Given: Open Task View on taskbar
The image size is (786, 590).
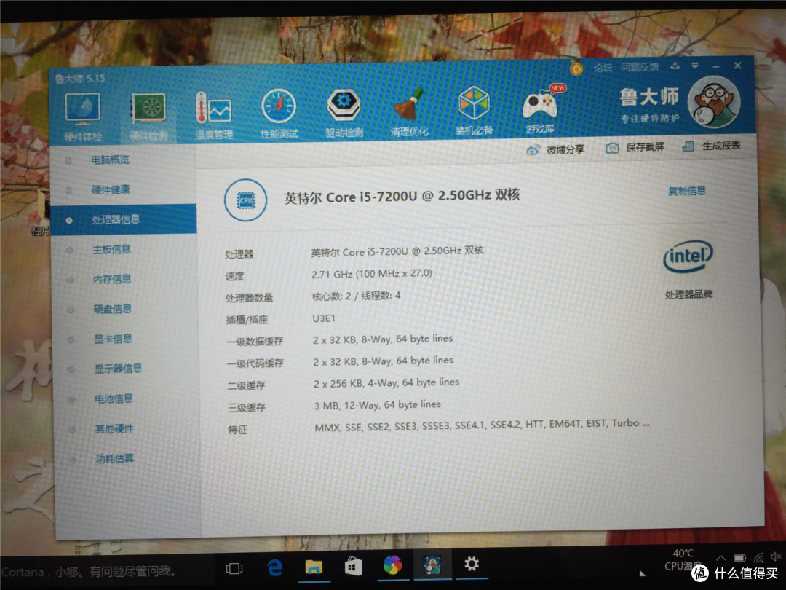Looking at the screenshot, I should coord(234,568).
